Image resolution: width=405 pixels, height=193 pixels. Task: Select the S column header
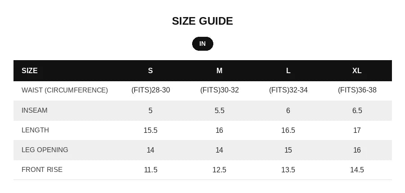point(150,70)
